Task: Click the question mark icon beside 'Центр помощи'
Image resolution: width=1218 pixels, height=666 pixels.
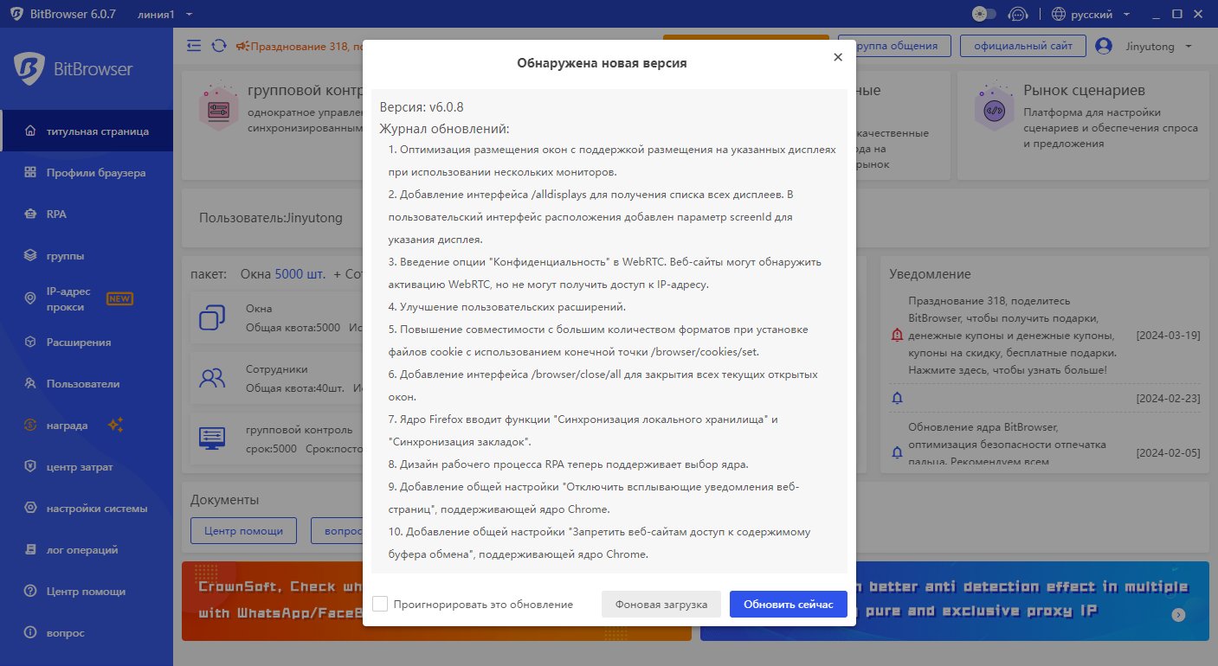Action: click(x=30, y=592)
